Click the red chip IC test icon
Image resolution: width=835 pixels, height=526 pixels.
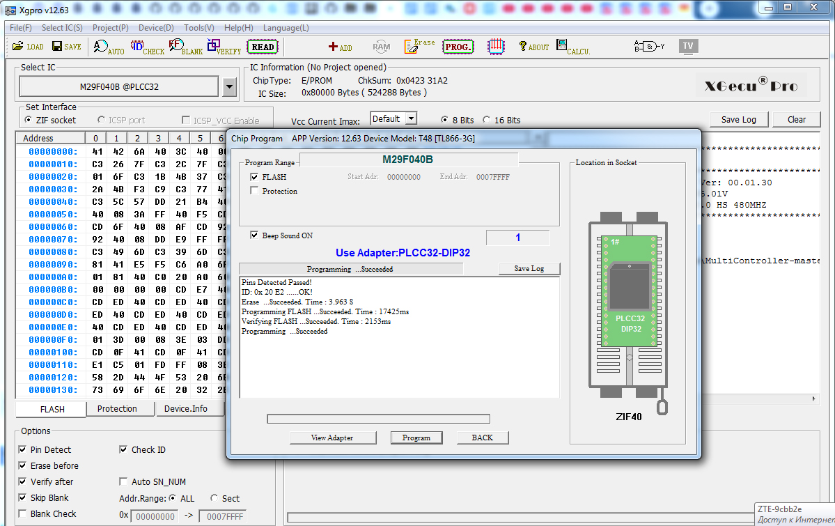click(496, 47)
